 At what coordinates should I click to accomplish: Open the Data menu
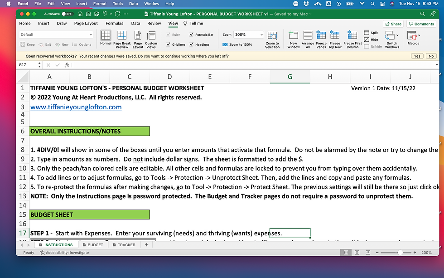coord(133,3)
